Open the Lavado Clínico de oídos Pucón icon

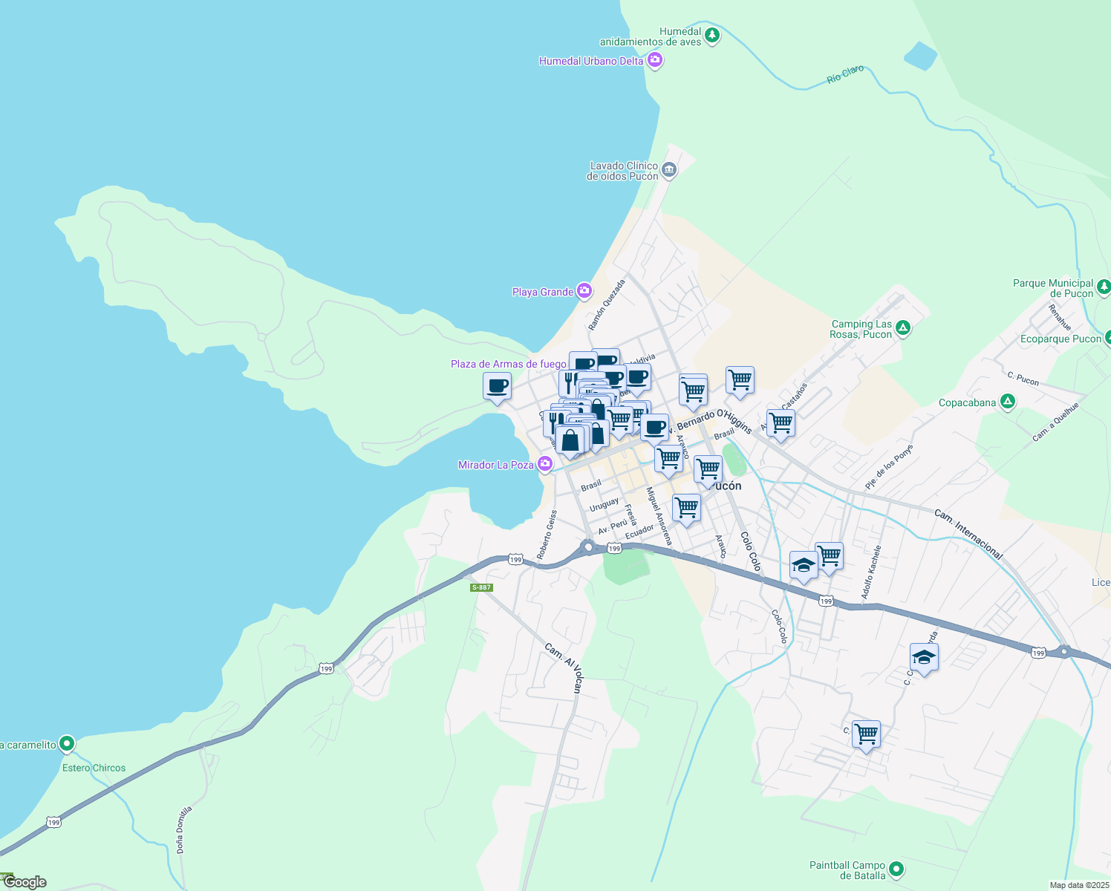pyautogui.click(x=670, y=169)
